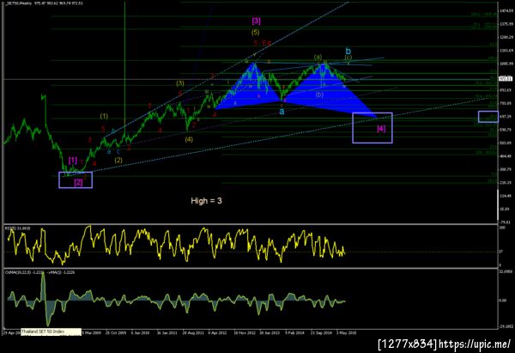Click the '18 Nov 2012' date label

245,332
